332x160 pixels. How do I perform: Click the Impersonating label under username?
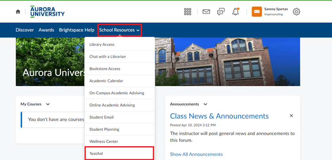click(273, 14)
